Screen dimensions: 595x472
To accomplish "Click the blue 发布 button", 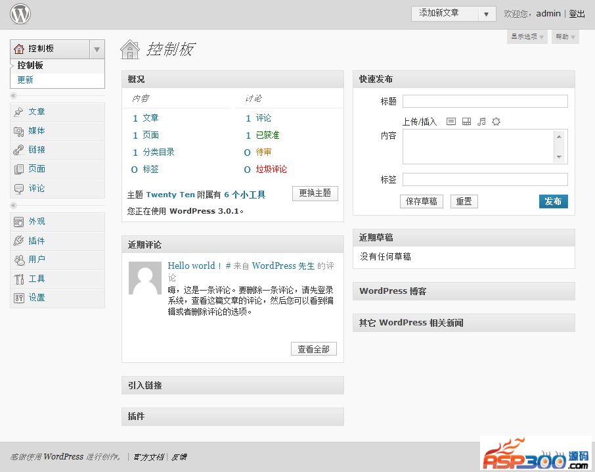I will point(553,201).
